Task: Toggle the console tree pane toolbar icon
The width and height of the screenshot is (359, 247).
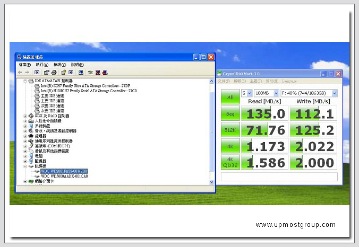Action: 37,73
